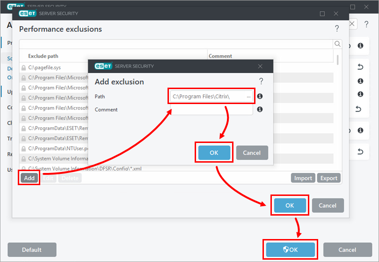This screenshot has height=262, width=379.
Task: Cancel the Add exclusion dialog
Action: click(x=252, y=153)
